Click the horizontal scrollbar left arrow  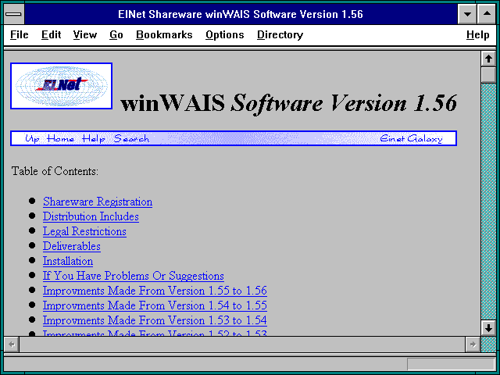click(x=12, y=345)
